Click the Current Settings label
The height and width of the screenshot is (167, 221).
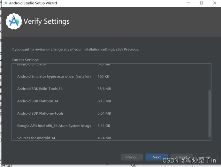click(25, 60)
